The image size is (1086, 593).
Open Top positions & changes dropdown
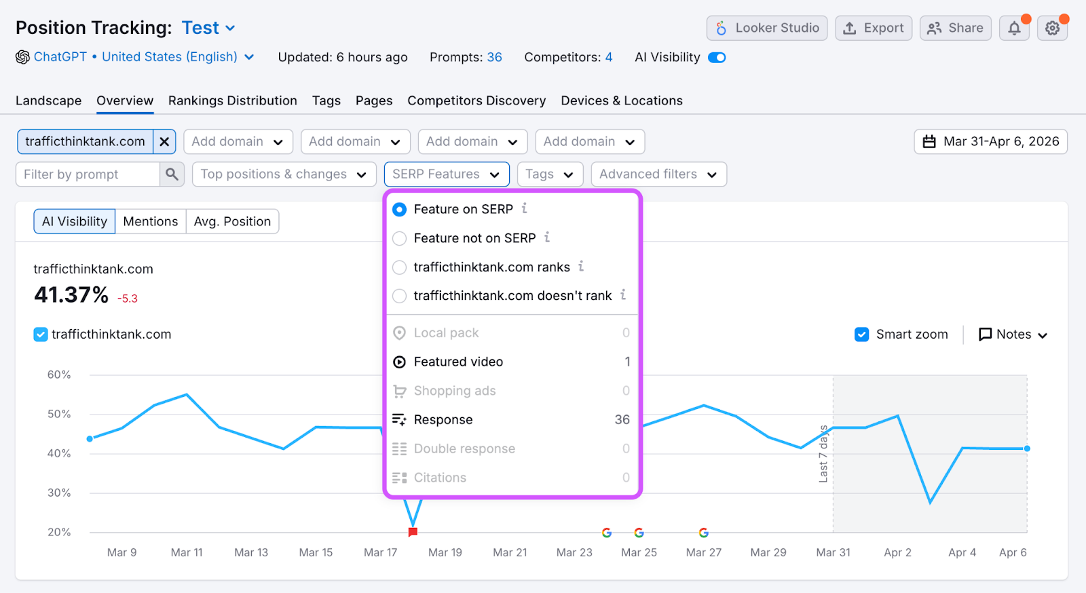tap(284, 174)
